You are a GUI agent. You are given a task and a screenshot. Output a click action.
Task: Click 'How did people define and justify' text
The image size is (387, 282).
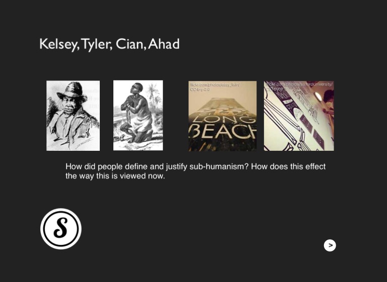[x=126, y=167]
